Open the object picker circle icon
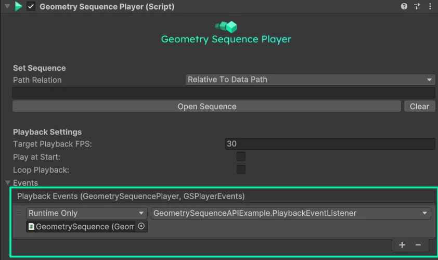 click(x=141, y=226)
